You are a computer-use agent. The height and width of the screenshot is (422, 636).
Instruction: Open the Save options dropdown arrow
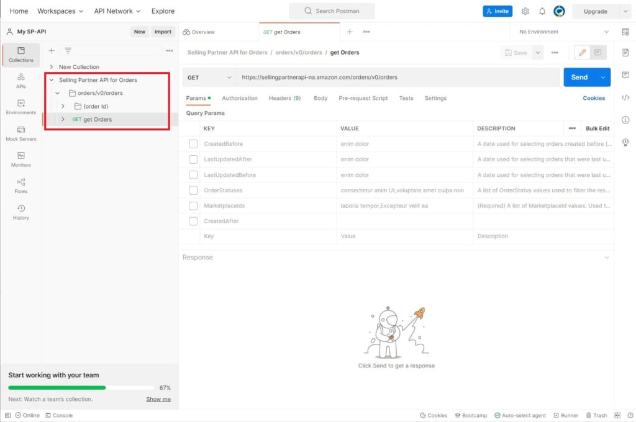pyautogui.click(x=537, y=53)
